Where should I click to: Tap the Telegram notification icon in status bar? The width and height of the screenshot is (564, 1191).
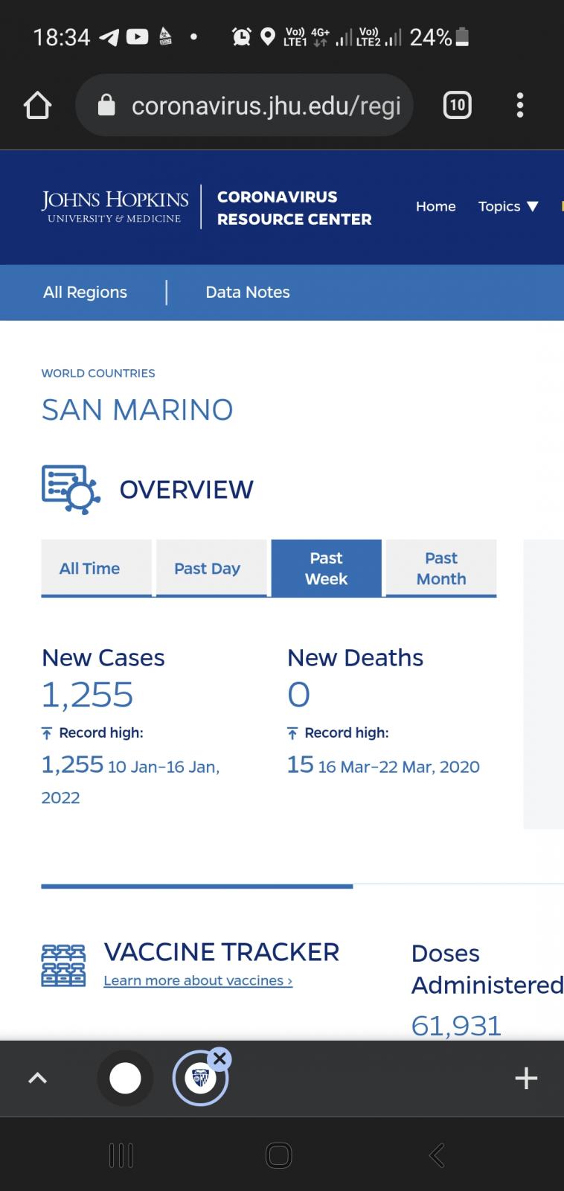[109, 37]
